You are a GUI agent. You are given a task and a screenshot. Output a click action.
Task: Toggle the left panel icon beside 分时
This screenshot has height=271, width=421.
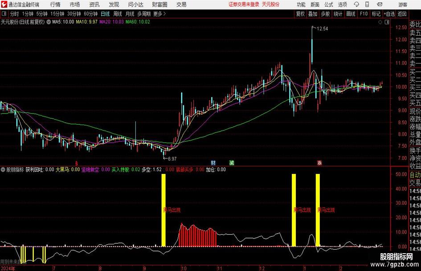coord(4,14)
